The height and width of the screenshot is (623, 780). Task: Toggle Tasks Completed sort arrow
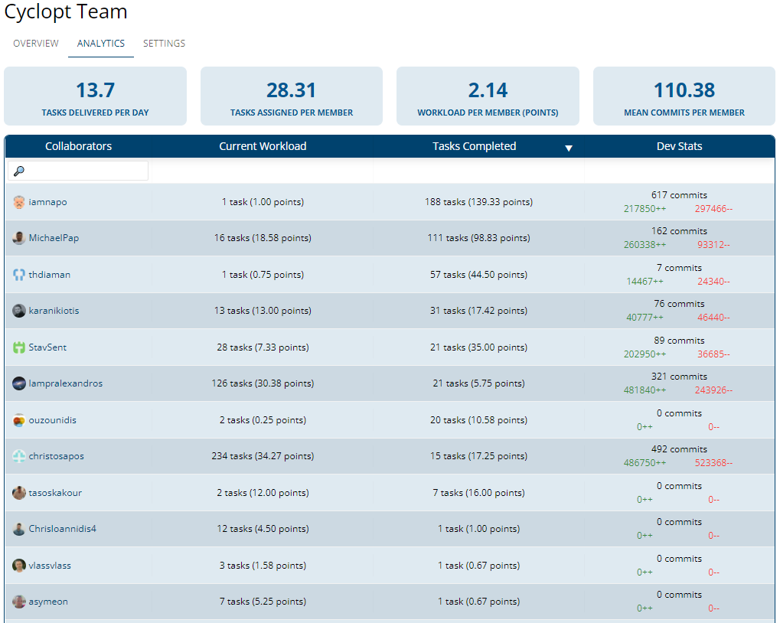[x=569, y=148]
